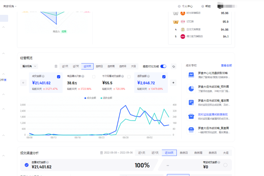Select 近7天 tab in 成交渠道分析
Screen dimensions: 264x176
coord(155,153)
